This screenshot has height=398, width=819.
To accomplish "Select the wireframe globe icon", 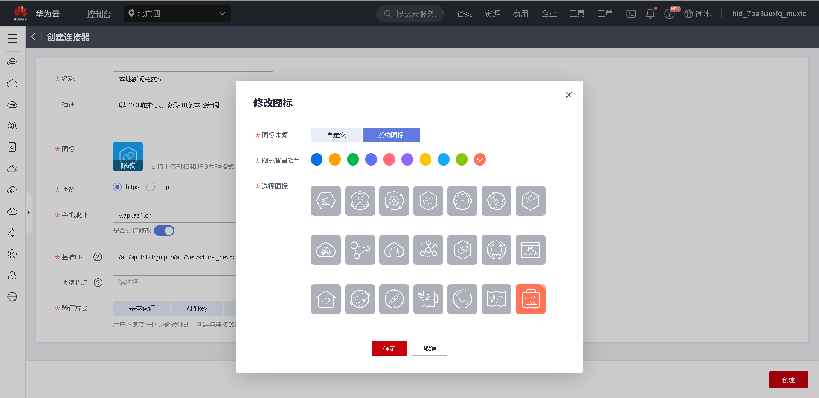I will [x=497, y=250].
